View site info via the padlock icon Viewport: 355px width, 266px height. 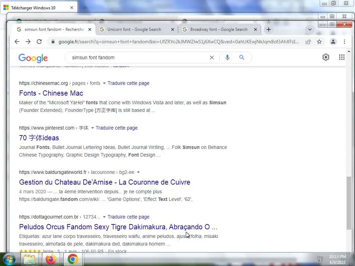click(x=53, y=42)
